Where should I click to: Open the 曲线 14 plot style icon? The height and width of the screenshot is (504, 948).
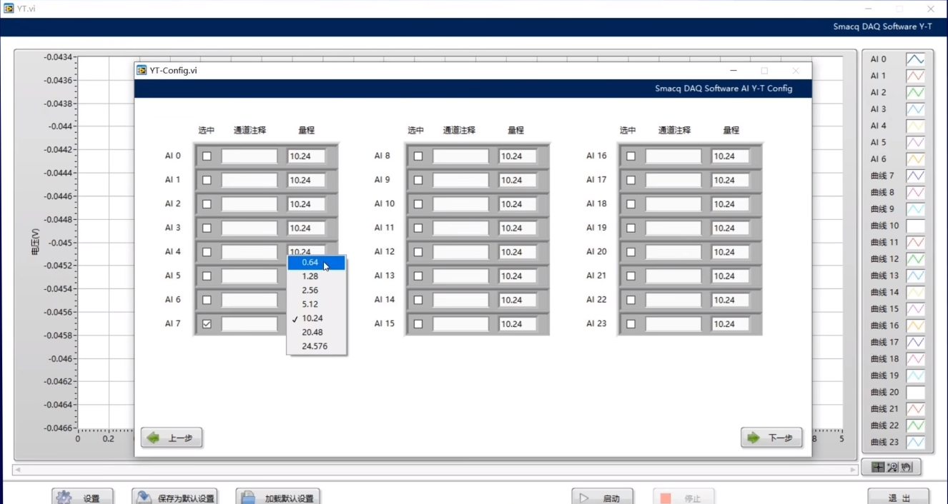coord(915,292)
